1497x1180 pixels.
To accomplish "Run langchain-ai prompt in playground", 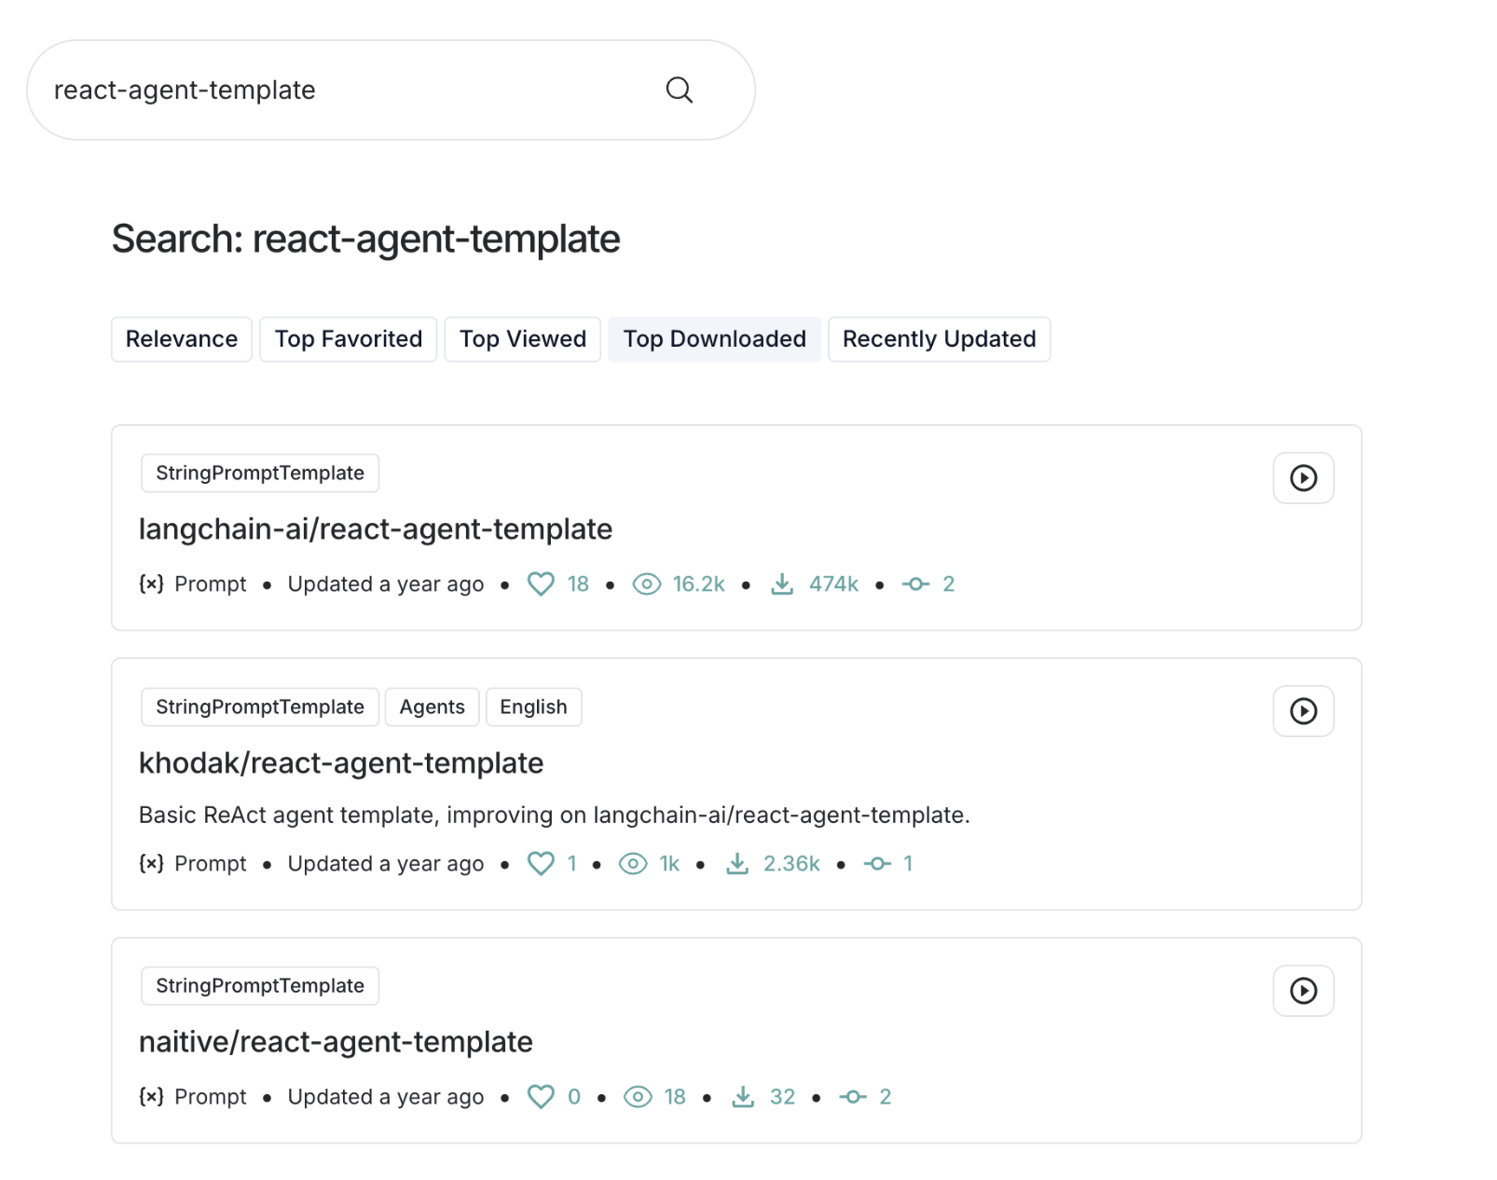I will click(1303, 478).
